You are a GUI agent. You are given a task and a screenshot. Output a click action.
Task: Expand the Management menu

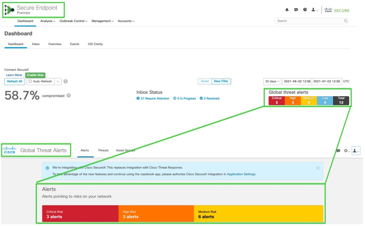(103, 21)
